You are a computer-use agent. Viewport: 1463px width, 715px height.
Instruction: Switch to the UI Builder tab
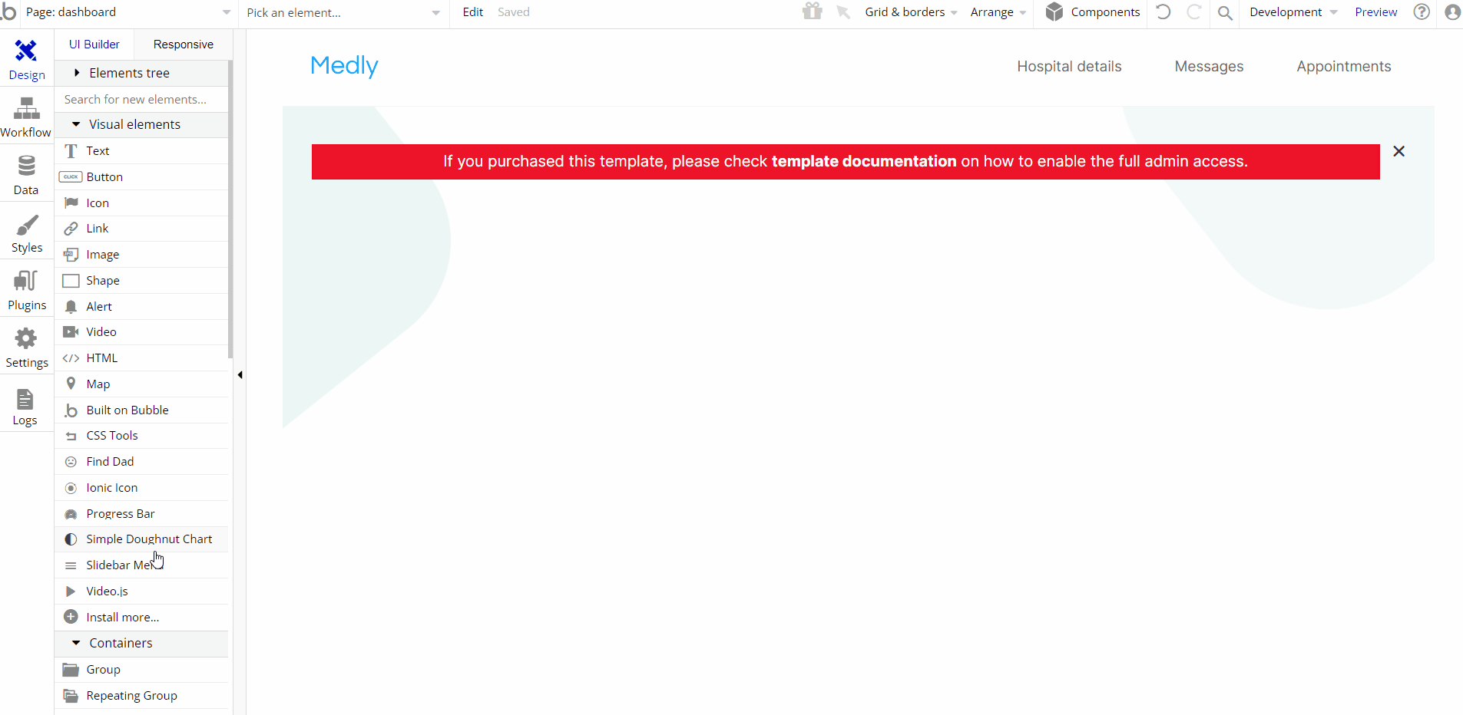(x=94, y=44)
